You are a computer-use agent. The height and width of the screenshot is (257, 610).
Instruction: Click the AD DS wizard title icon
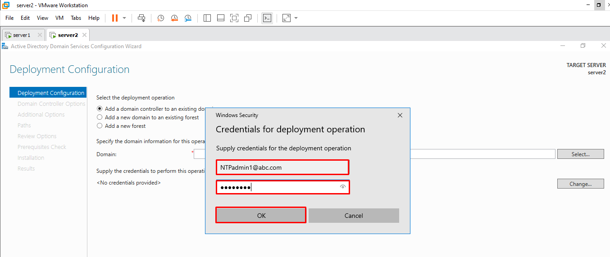(x=5, y=46)
